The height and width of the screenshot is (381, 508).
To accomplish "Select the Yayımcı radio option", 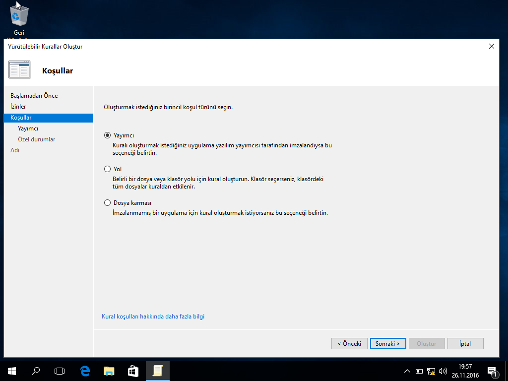I will tap(107, 135).
